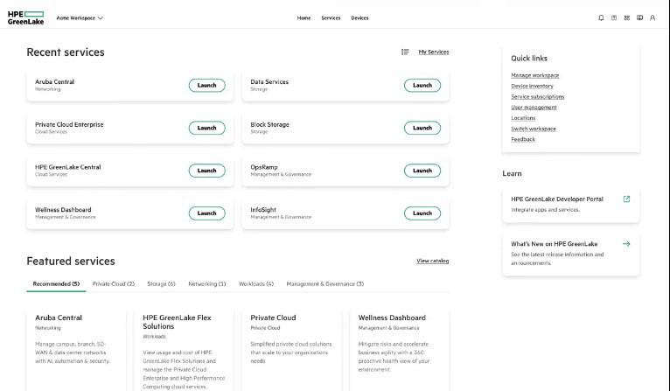
Task: Switch to the Networking (1) tab
Action: click(207, 284)
